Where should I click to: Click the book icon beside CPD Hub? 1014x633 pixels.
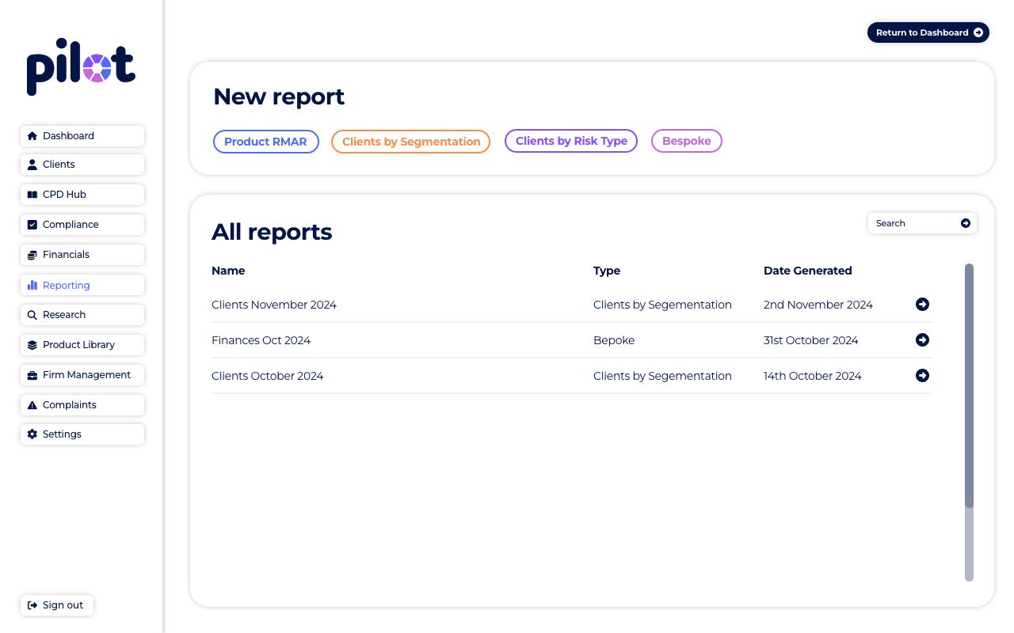(x=32, y=195)
